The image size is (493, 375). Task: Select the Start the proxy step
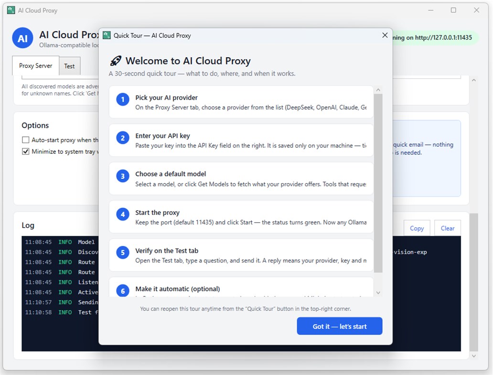(x=241, y=217)
